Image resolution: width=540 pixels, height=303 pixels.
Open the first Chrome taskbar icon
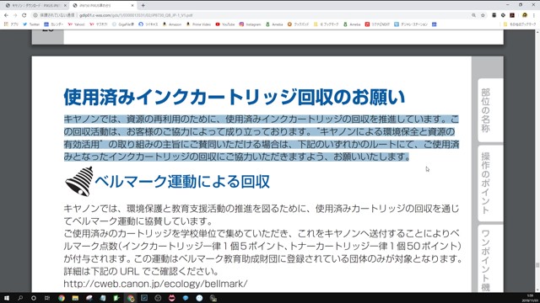pos(62,298)
